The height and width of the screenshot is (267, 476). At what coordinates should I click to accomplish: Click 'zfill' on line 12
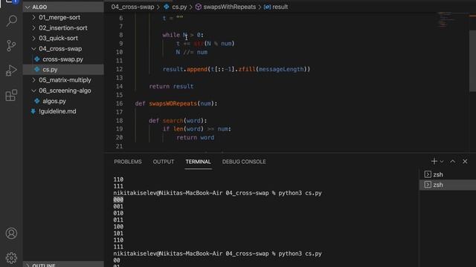(x=247, y=69)
